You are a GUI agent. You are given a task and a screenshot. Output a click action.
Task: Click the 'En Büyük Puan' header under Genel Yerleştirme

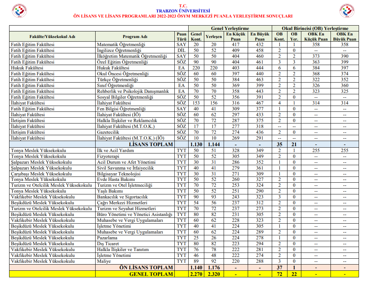pyautogui.click(x=260, y=37)
